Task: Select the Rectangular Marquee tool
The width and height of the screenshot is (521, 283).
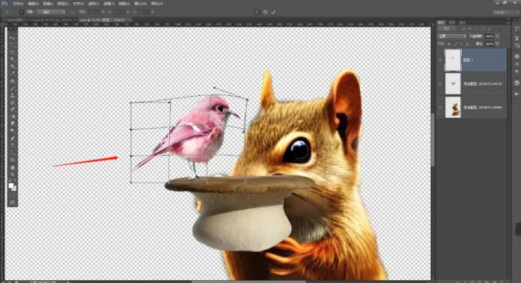Action: click(13, 45)
